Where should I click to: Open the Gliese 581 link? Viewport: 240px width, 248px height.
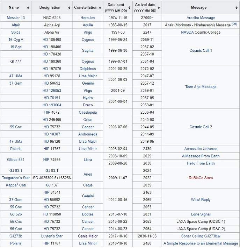[x=16, y=160]
